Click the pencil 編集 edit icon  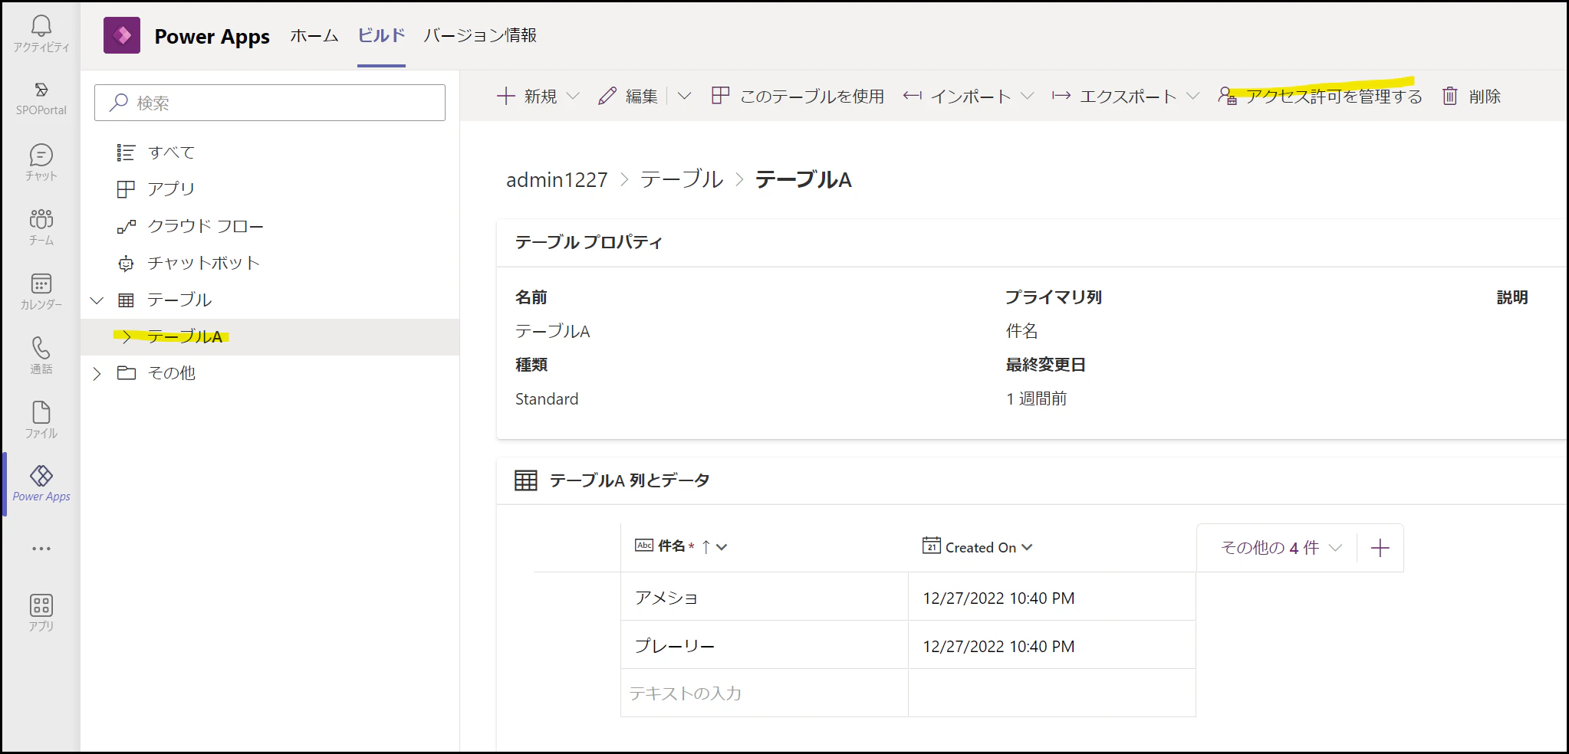607,96
